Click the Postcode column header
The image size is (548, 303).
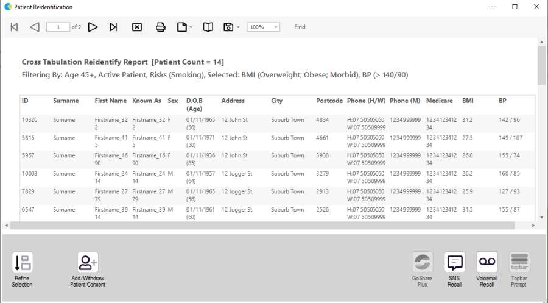tap(329, 101)
